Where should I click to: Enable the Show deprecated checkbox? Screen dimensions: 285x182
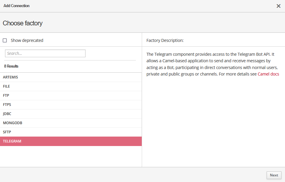[x=5, y=40]
